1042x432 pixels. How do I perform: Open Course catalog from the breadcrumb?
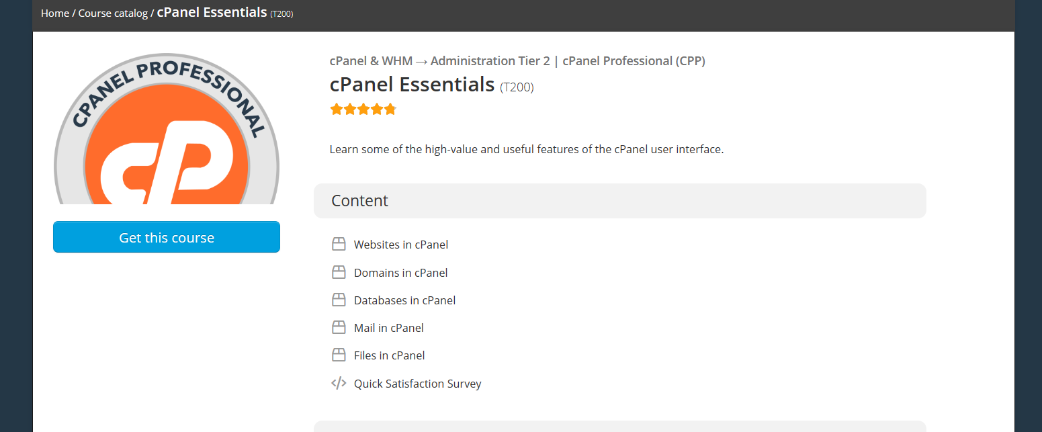click(113, 13)
